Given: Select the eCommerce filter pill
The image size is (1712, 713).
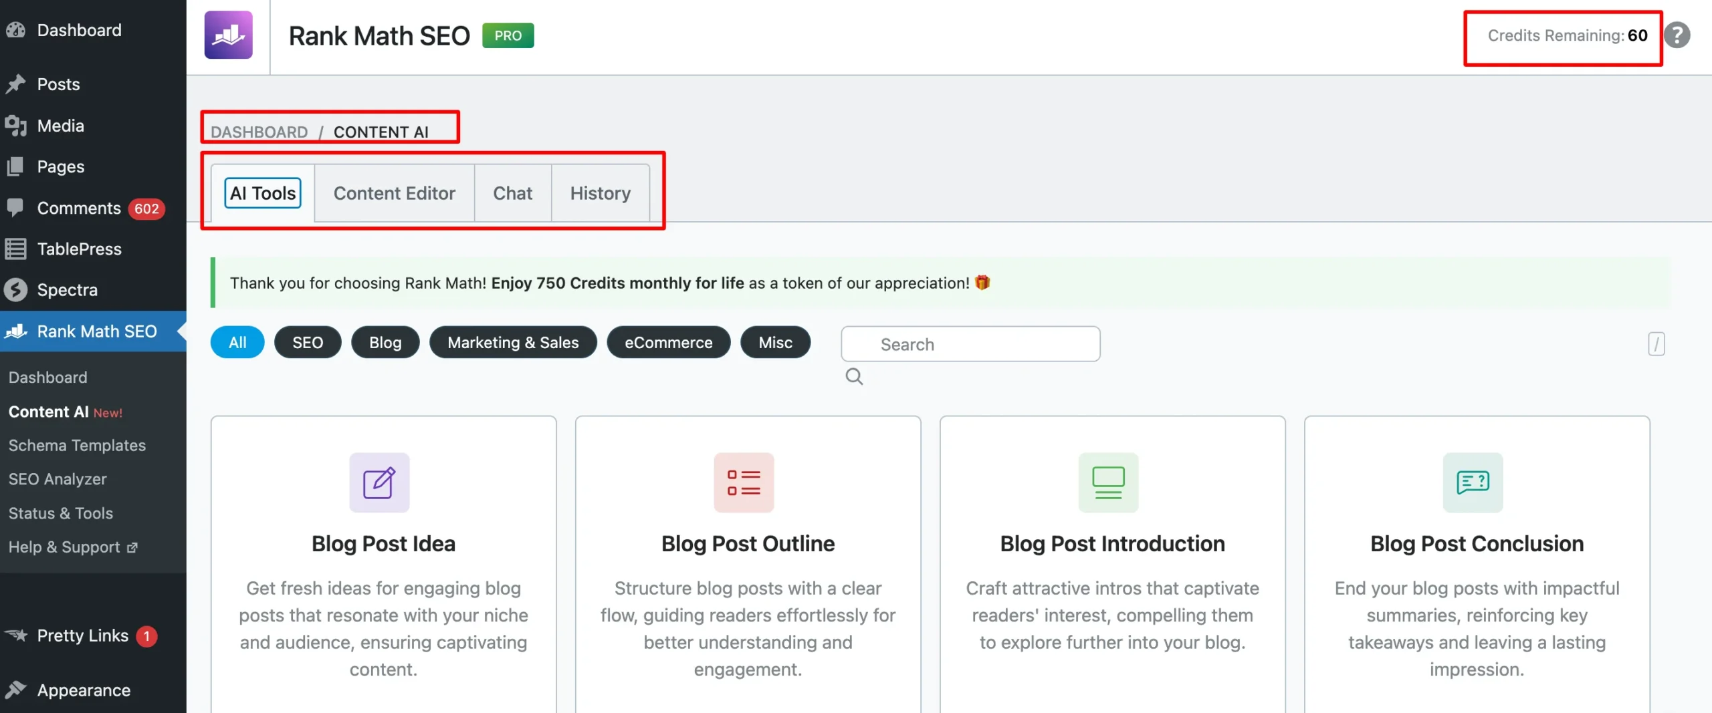Looking at the screenshot, I should pos(668,343).
